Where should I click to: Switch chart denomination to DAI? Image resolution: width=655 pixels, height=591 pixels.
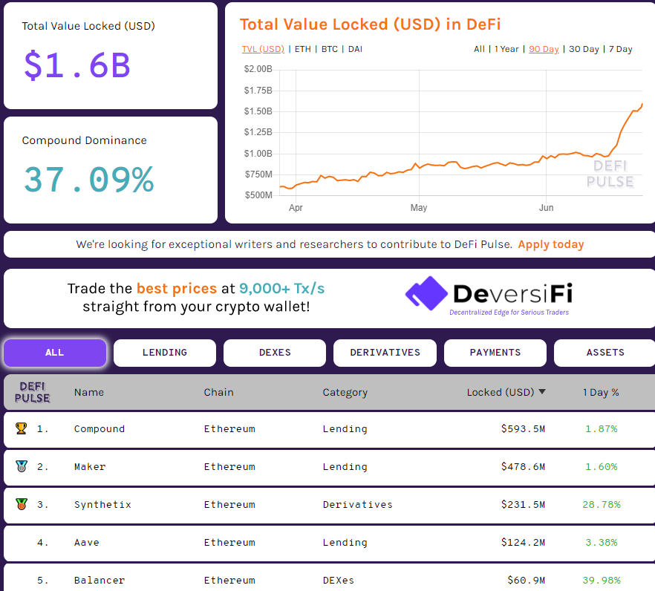pyautogui.click(x=355, y=49)
